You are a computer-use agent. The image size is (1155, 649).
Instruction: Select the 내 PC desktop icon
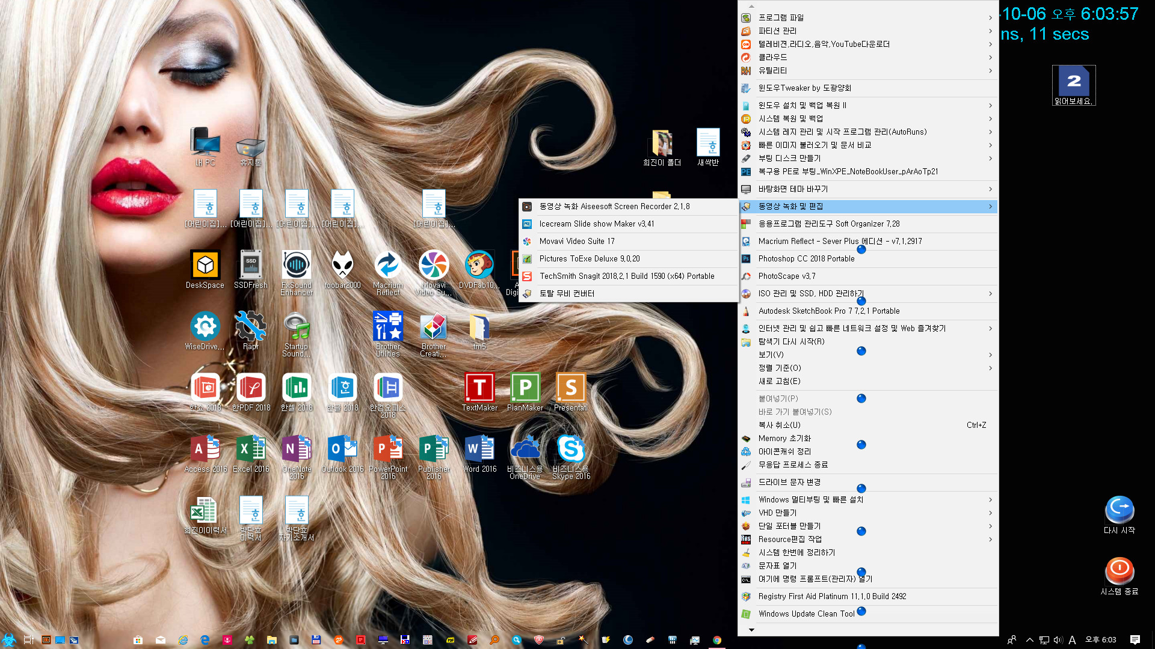pos(205,147)
